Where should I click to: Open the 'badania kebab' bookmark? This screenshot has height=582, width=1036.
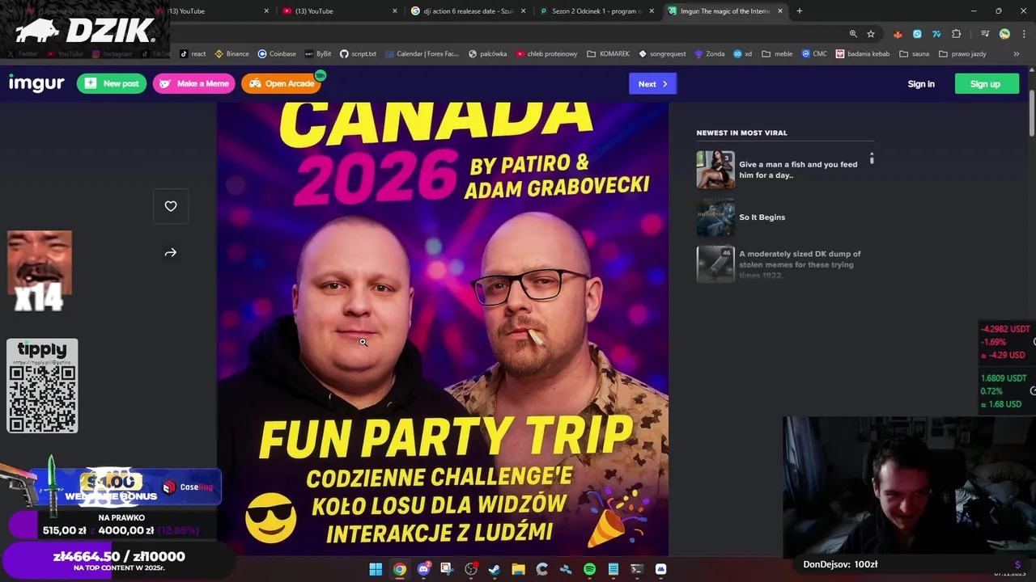[x=863, y=54]
